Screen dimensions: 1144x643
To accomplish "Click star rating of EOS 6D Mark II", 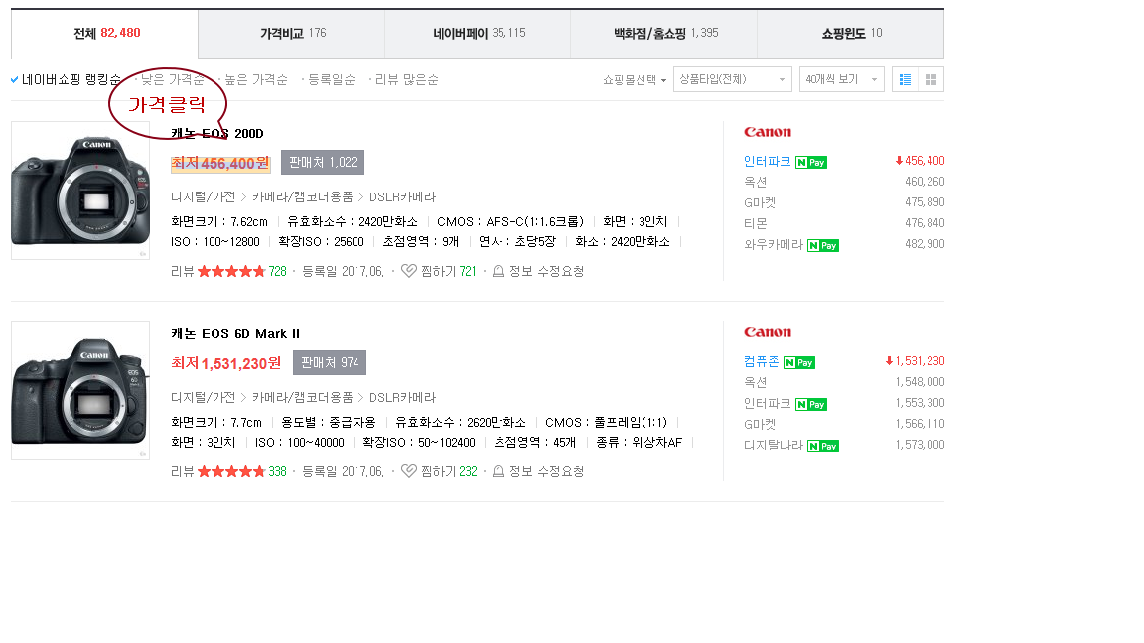I will pos(231,471).
